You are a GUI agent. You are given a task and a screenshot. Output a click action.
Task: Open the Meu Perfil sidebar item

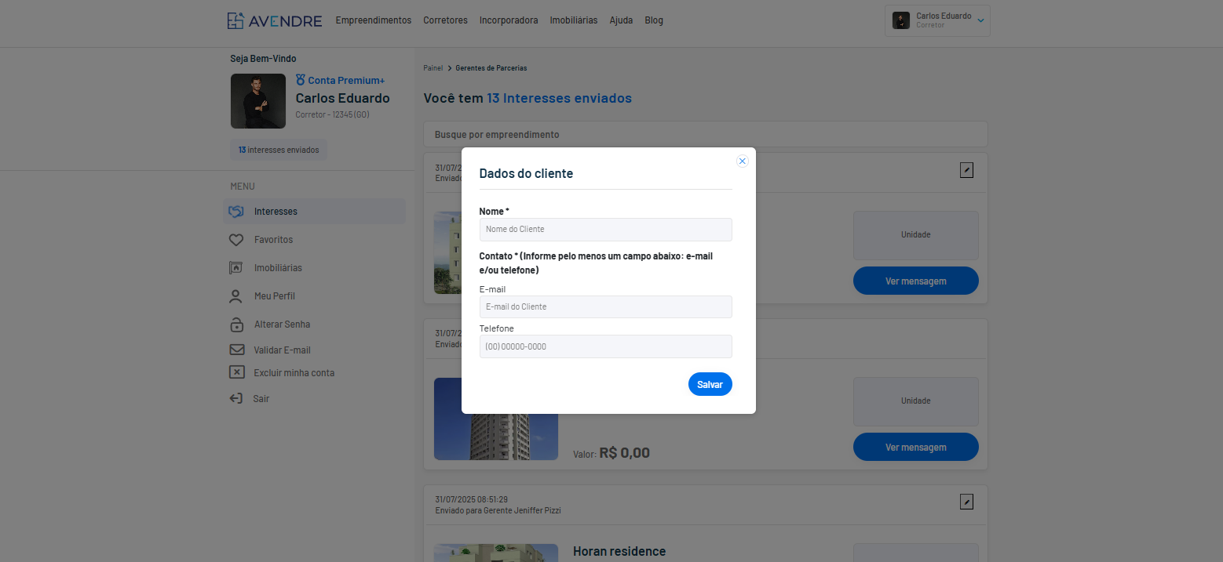275,296
